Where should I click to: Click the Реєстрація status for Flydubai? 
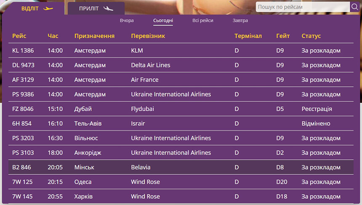point(317,109)
